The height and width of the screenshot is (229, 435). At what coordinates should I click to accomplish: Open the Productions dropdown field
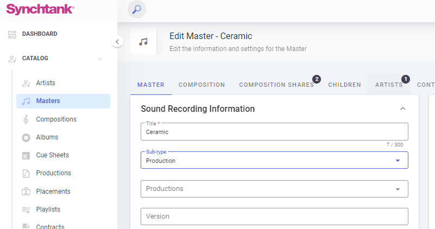pos(274,189)
